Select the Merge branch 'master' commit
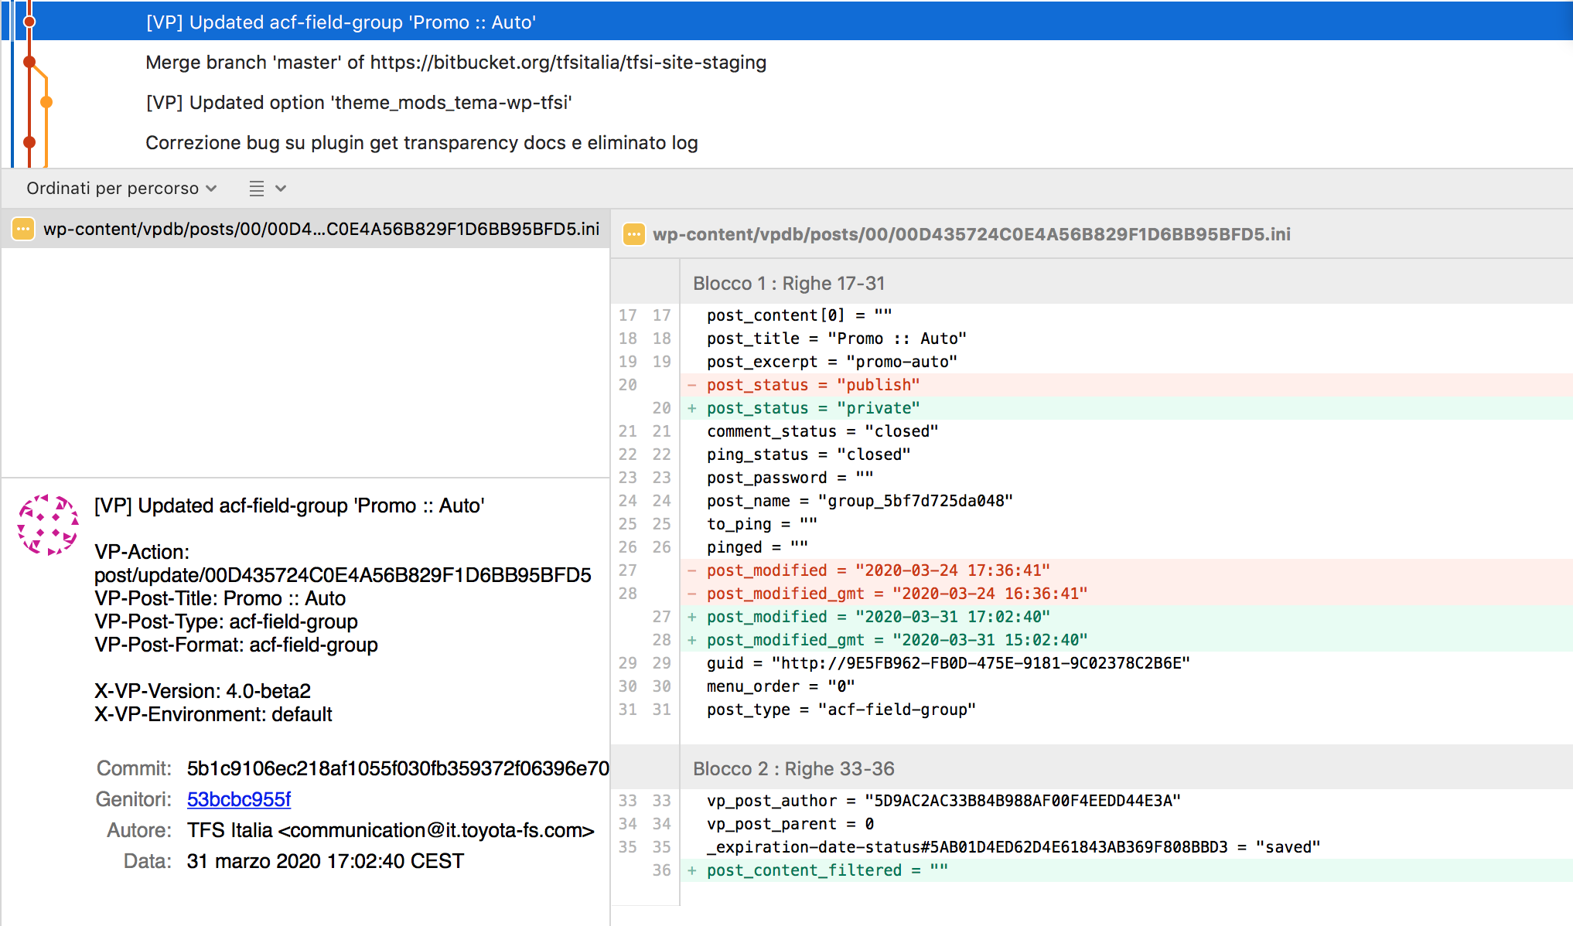 [x=456, y=63]
